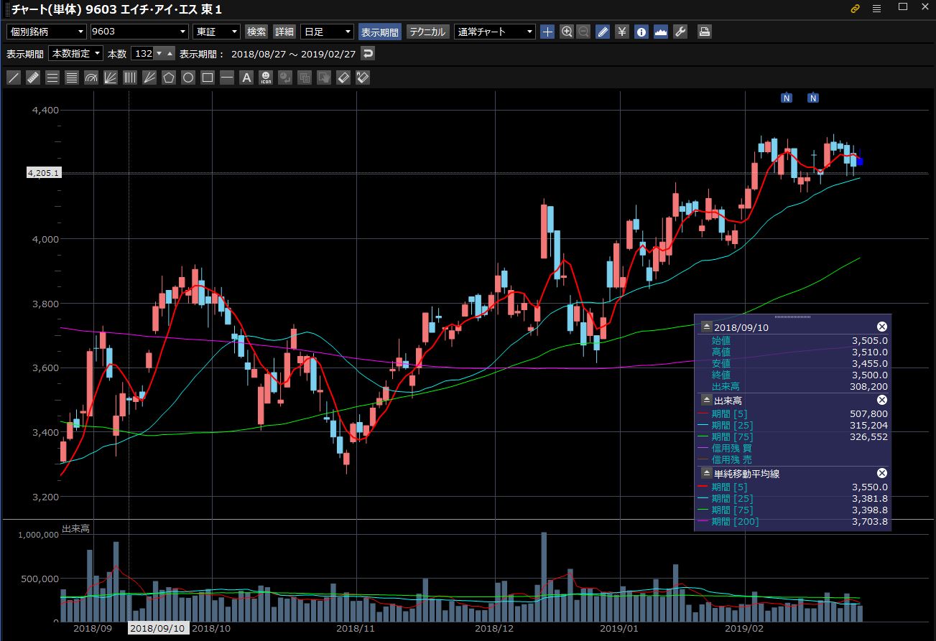Click the red 5-period line swatch under 単純移動平均線
The height and width of the screenshot is (641, 936).
(x=703, y=487)
